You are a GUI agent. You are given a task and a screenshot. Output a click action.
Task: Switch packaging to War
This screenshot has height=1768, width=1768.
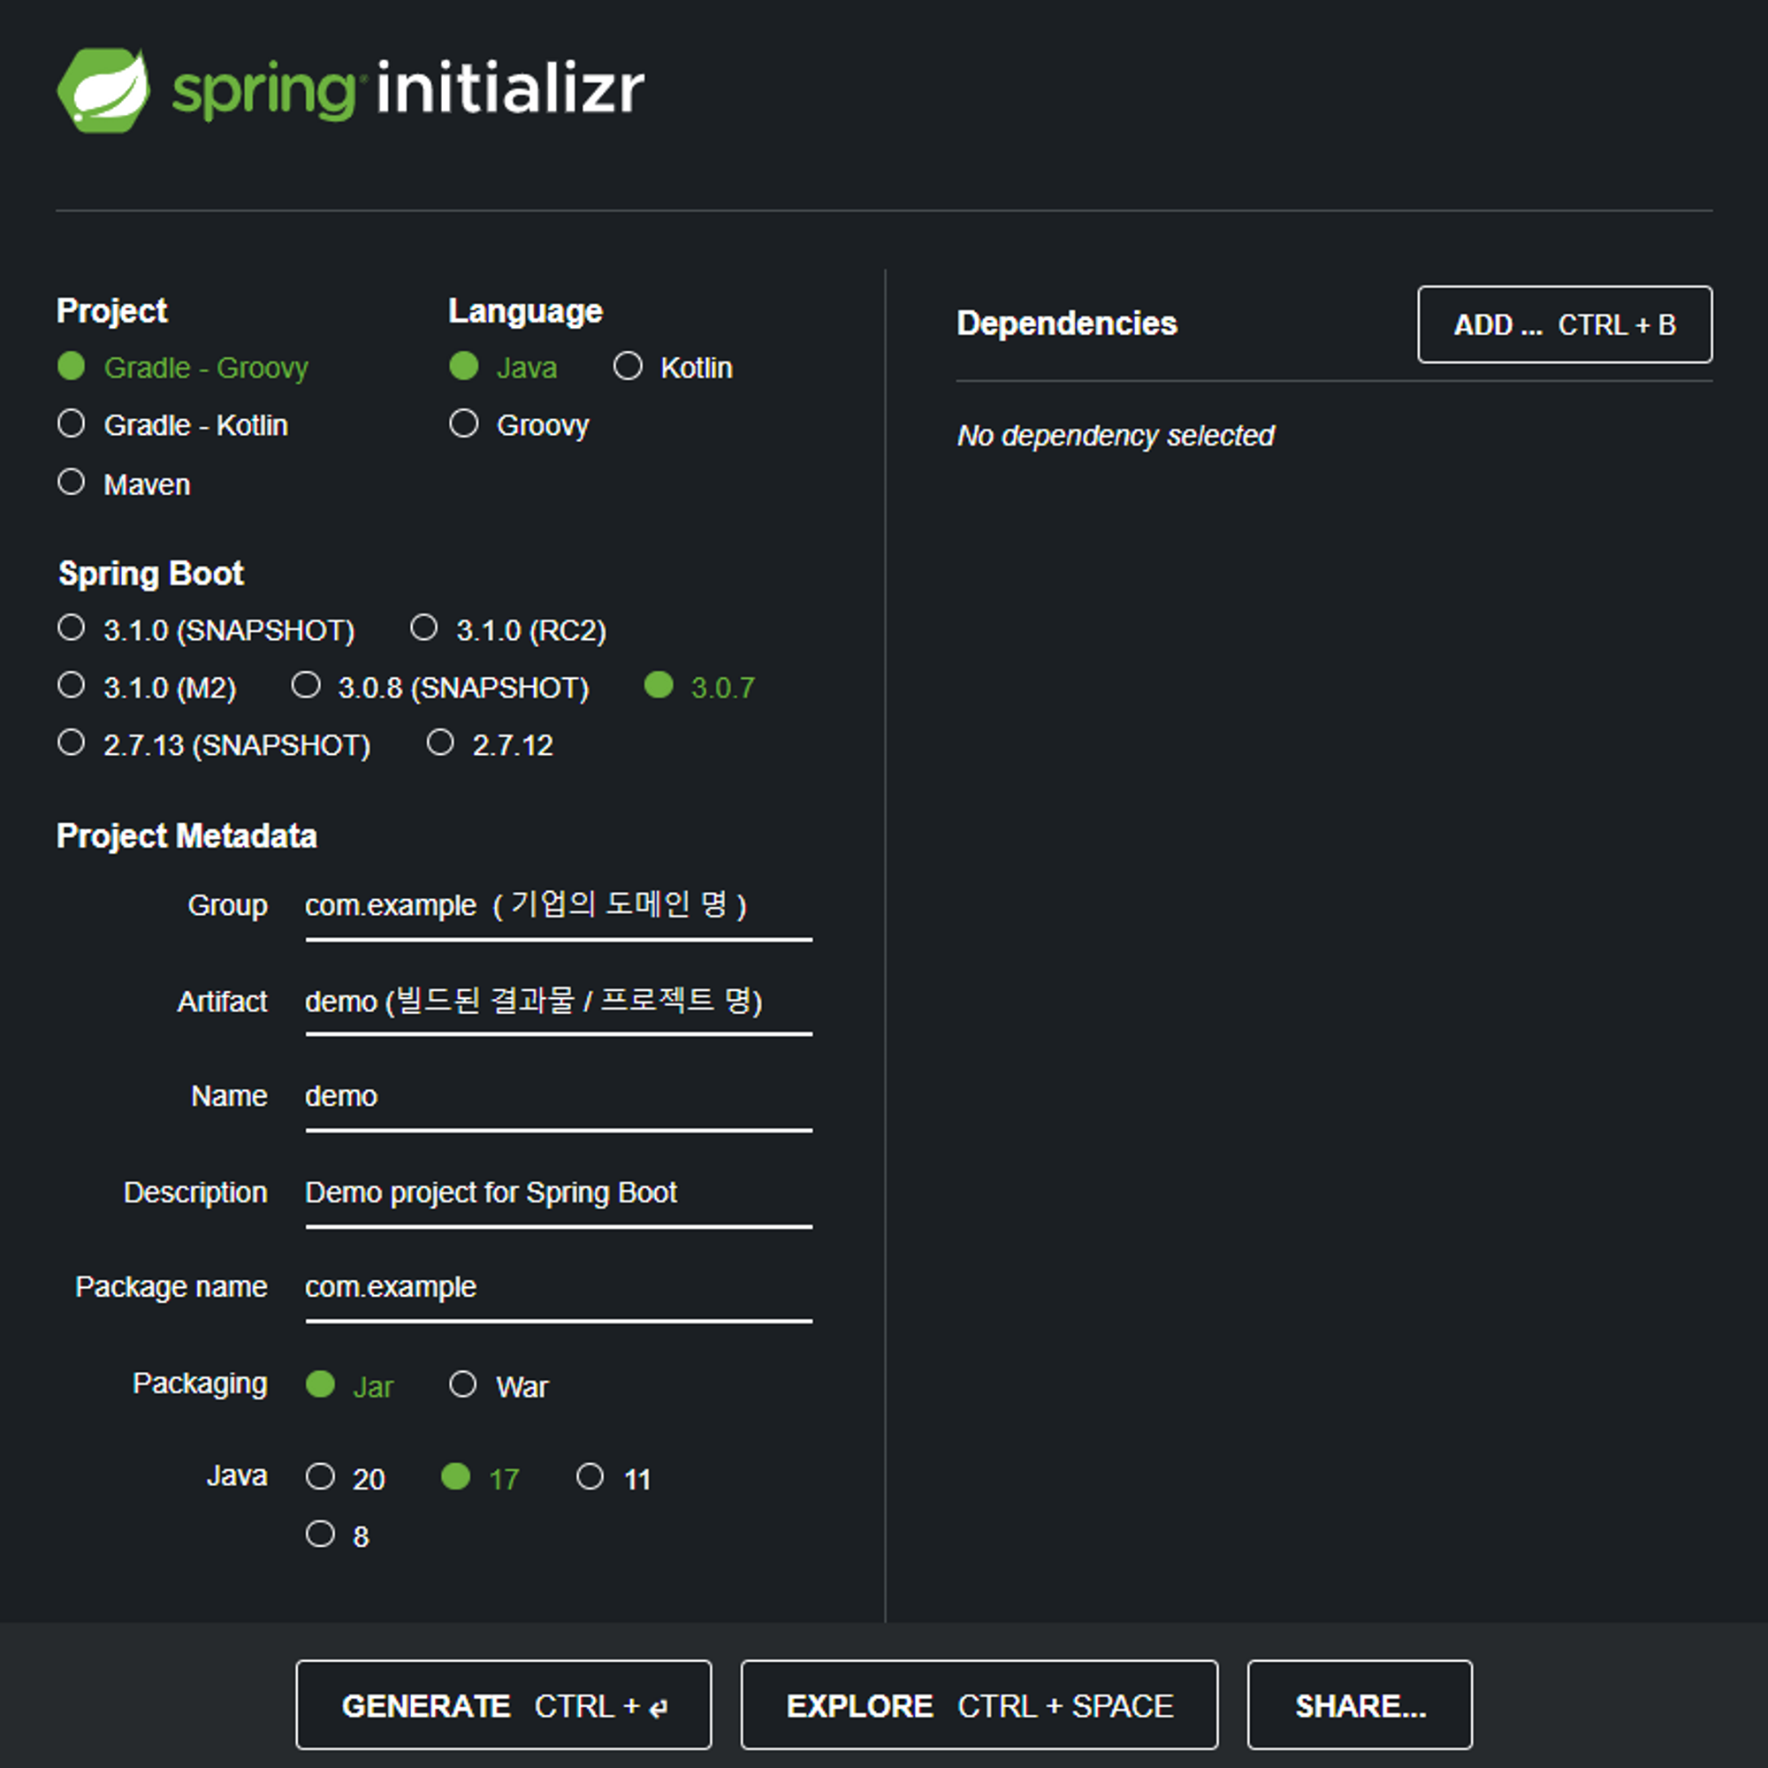pos(463,1383)
